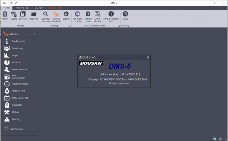Open DMS-5 Program Info group launcher arrow
This screenshot has height=141, width=228.
tap(119, 26)
